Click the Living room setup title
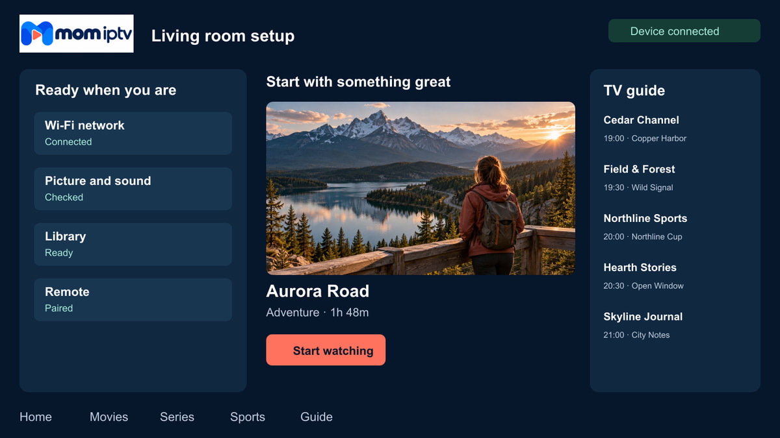Image resolution: width=780 pixels, height=438 pixels. click(223, 36)
